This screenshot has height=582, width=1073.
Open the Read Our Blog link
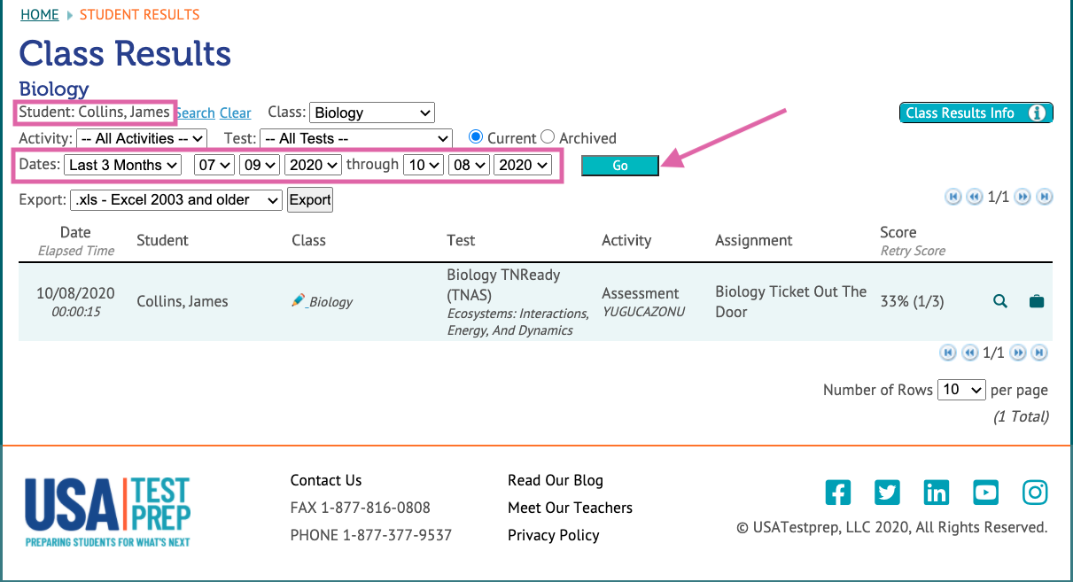pos(556,480)
